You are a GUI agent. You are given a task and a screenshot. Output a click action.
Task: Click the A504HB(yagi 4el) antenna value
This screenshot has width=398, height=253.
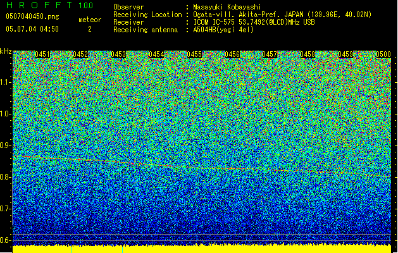click(x=223, y=30)
